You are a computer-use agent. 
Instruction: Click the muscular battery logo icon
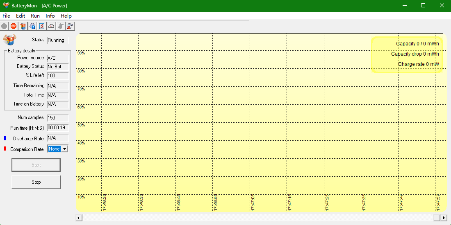(x=9, y=40)
